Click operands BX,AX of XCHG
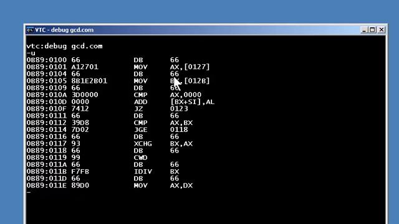 [181, 144]
